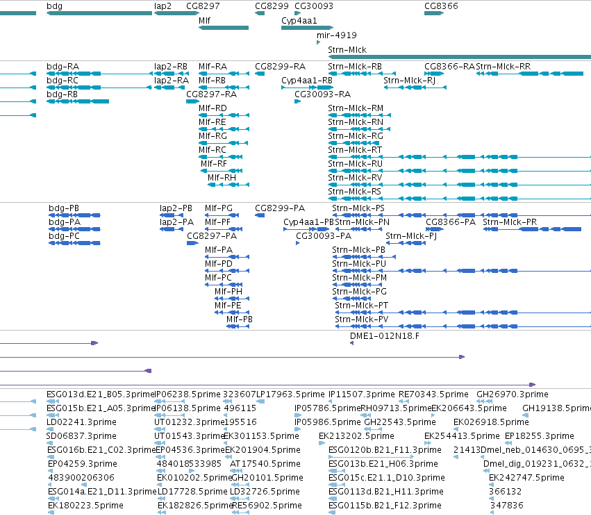The width and height of the screenshot is (591, 516).
Task: Click protein CG8299-PA
Action: coord(280,208)
